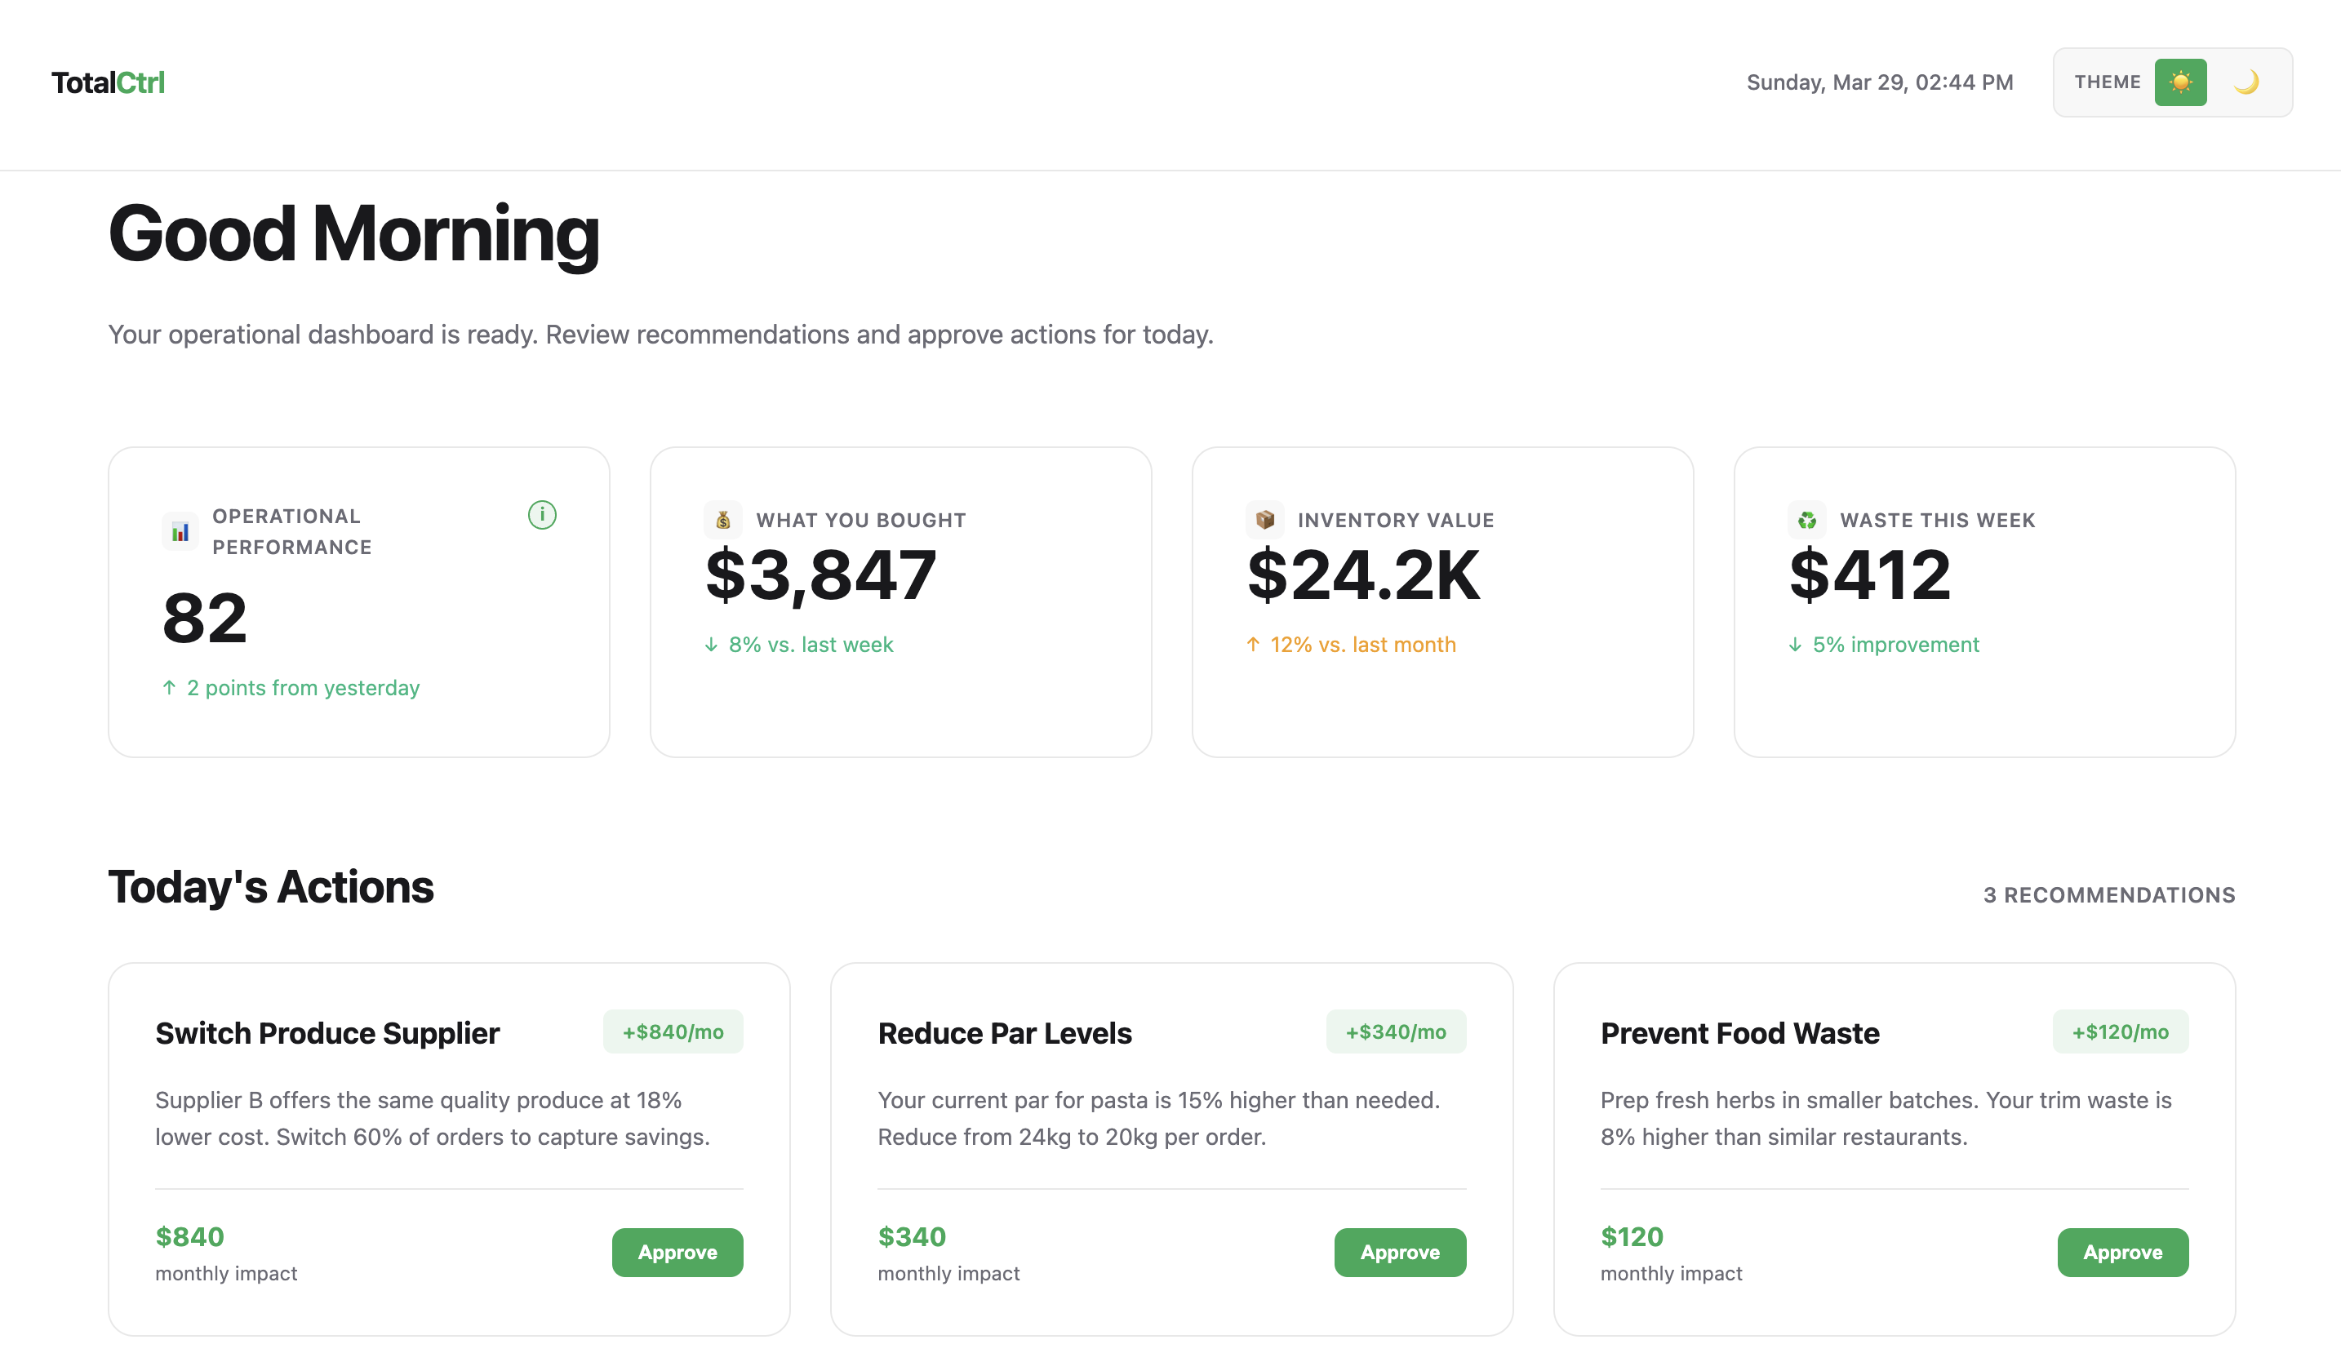Click the Reduce Par Levels title
This screenshot has height=1353, width=2341.
coord(1004,1032)
